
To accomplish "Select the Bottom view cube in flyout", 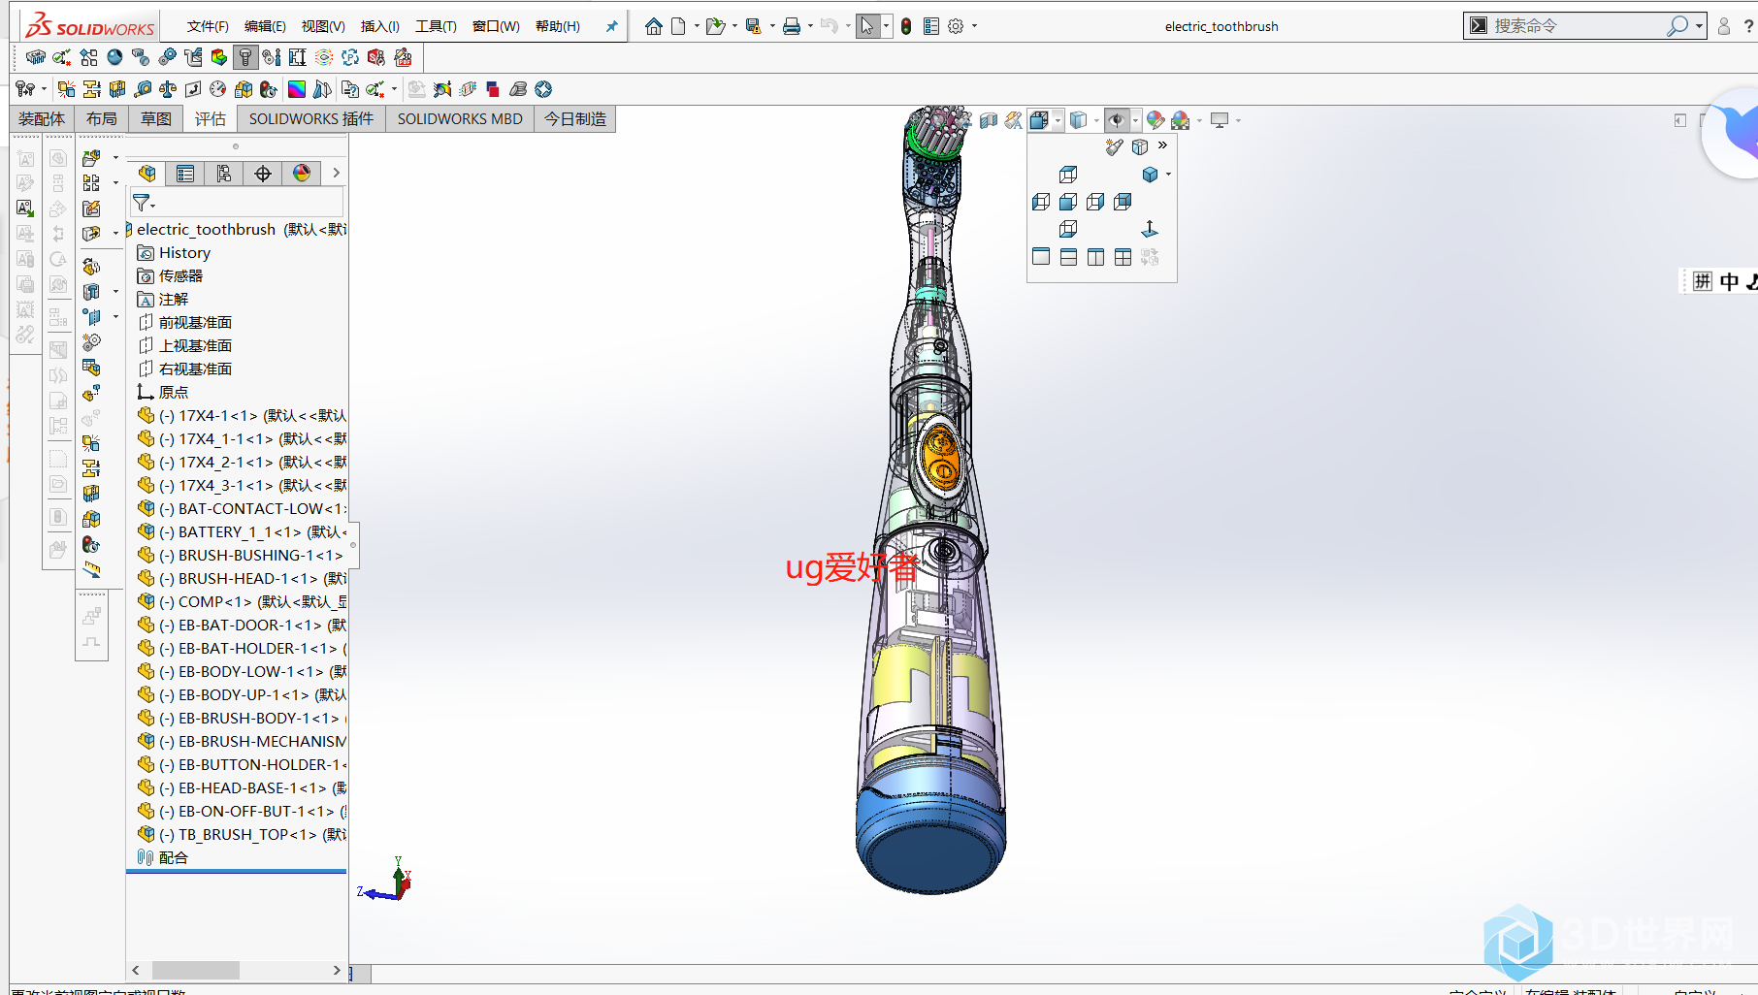I will [1068, 229].
